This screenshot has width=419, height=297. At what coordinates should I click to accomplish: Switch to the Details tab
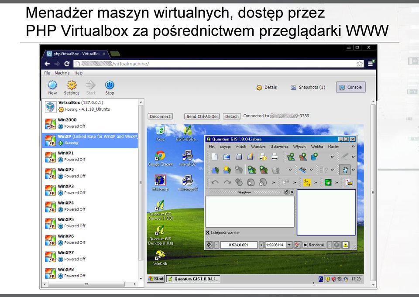point(267,87)
